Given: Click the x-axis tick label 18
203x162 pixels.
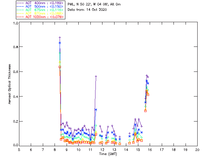Looking at the screenshot, I should pyautogui.click(x=174, y=150).
